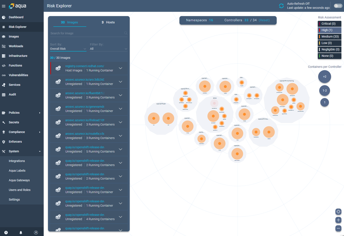Open Enforcers via the shield icon
This screenshot has height=236, width=344.
[4, 142]
